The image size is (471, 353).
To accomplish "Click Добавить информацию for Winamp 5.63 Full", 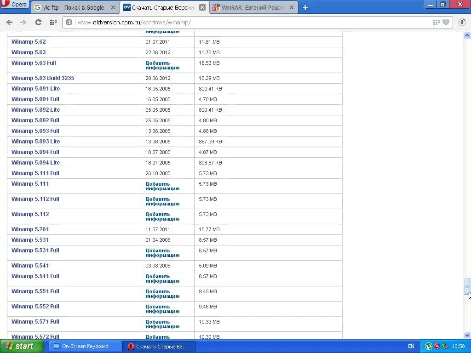I will 162,65.
